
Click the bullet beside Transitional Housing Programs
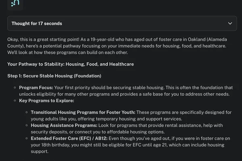(x=27, y=112)
